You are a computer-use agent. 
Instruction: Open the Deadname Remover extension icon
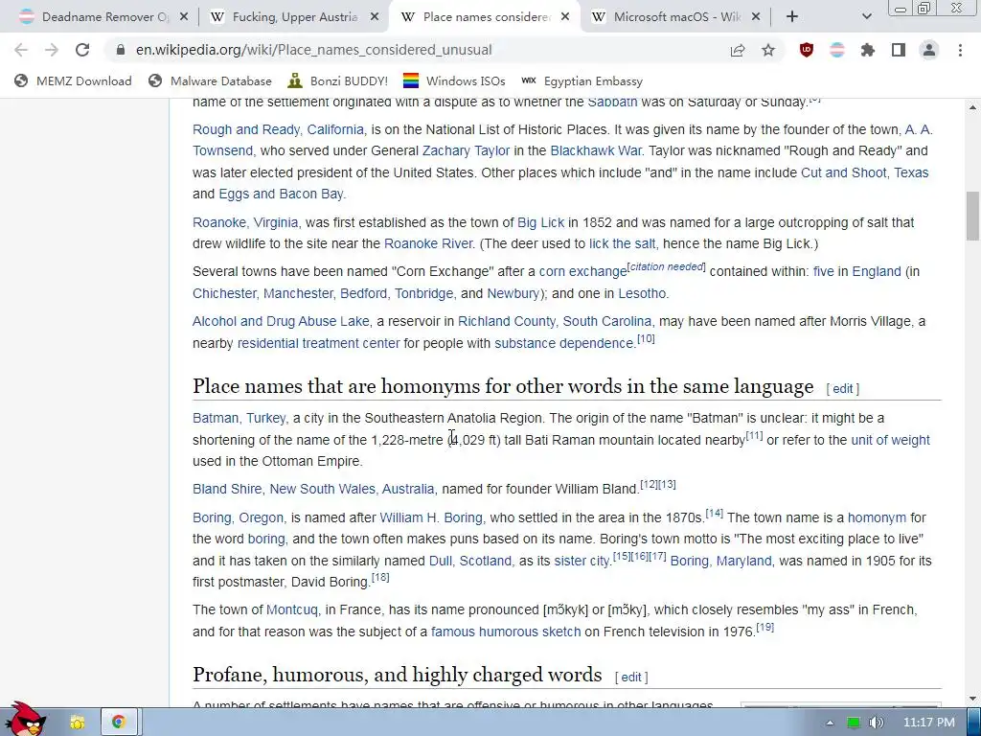coord(837,50)
